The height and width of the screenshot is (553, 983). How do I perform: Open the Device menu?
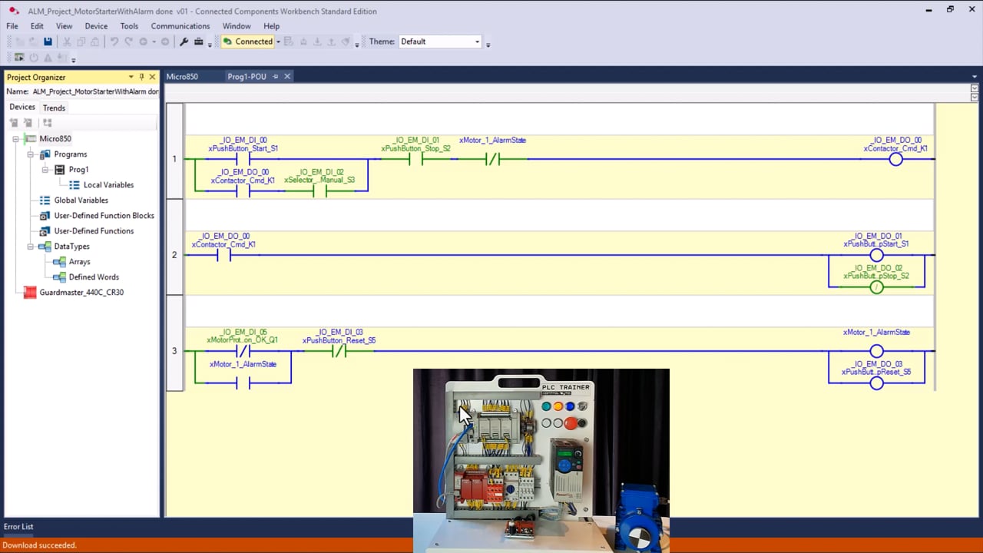tap(96, 26)
